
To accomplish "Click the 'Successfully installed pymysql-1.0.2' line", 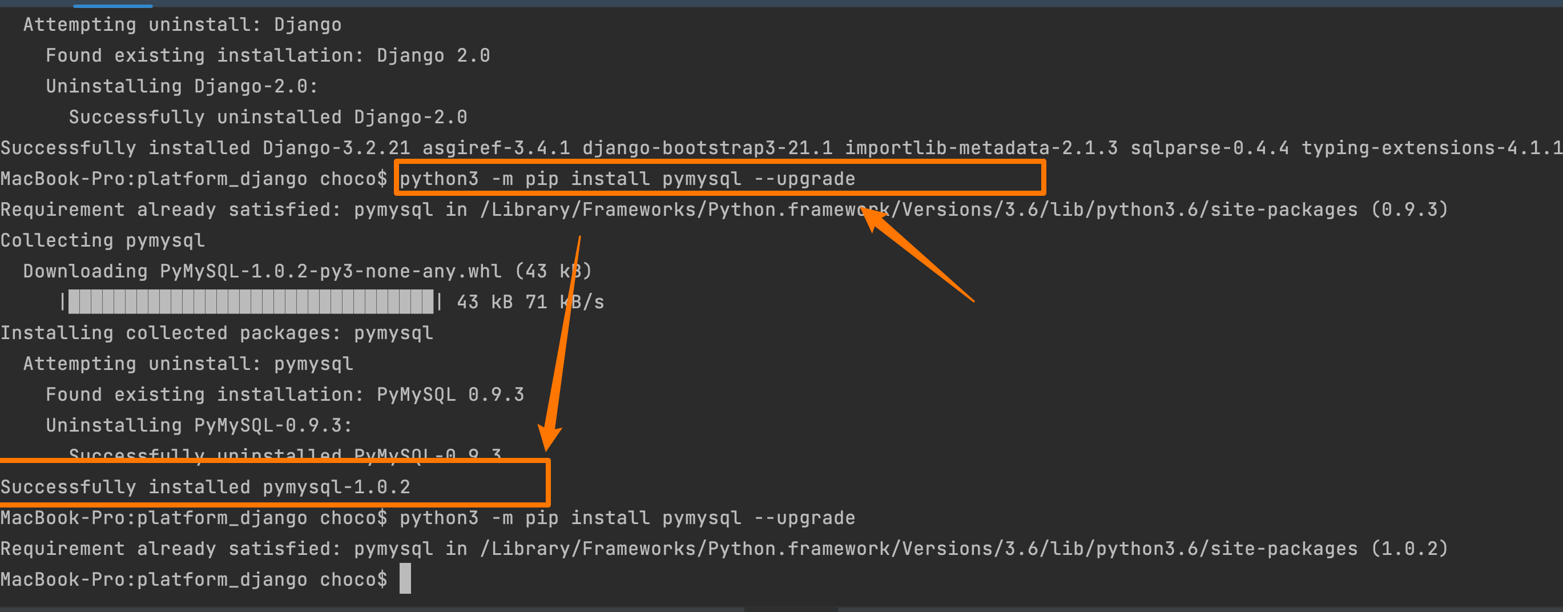I will point(205,486).
